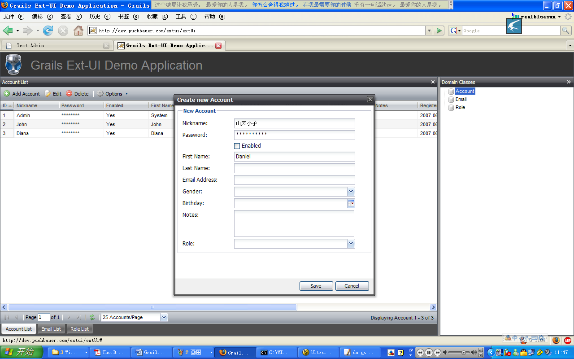Click previous page arrow in paging toolbar
This screenshot has height=359, width=574.
(17, 317)
